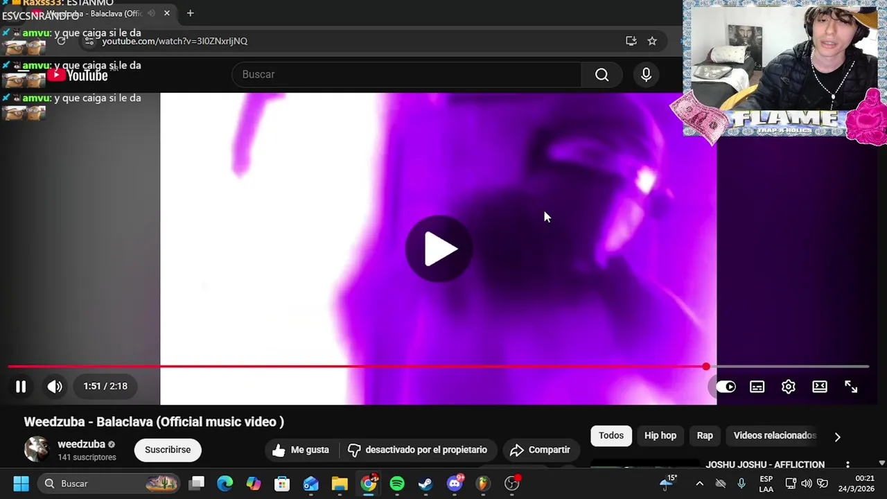Viewport: 887px width, 499px height.
Task: Enter fullscreen mode
Action: tap(851, 387)
